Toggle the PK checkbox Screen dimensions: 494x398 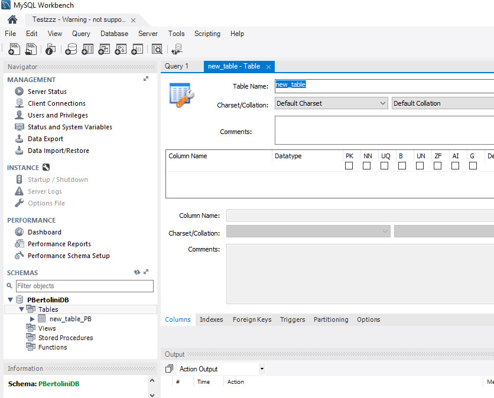pos(349,165)
